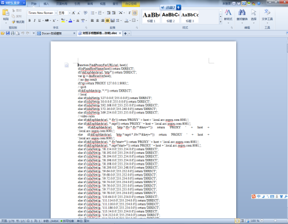Open the font dialog launcher

(x=86, y=28)
